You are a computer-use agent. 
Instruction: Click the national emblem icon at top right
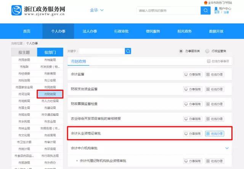205,3
